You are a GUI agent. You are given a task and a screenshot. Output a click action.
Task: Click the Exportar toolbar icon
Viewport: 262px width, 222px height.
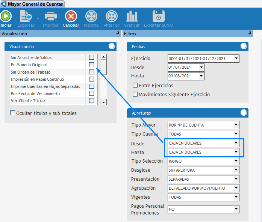point(26,16)
